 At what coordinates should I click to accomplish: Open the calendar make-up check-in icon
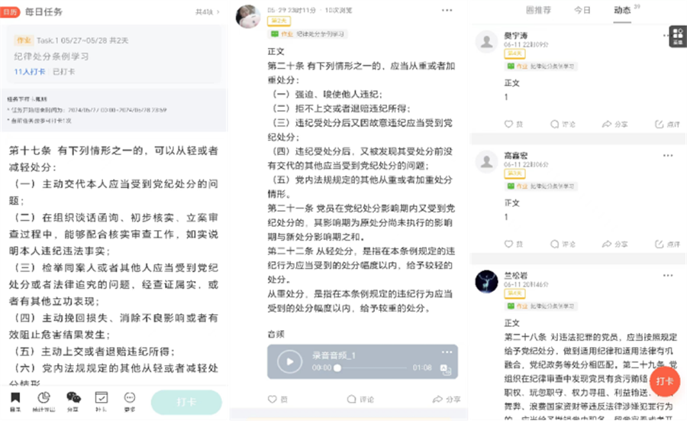click(102, 401)
